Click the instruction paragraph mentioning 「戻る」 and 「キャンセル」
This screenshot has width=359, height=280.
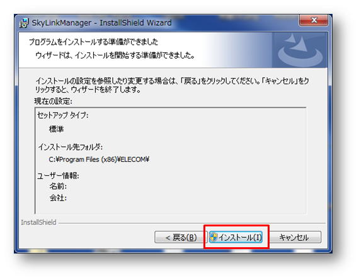(172, 85)
